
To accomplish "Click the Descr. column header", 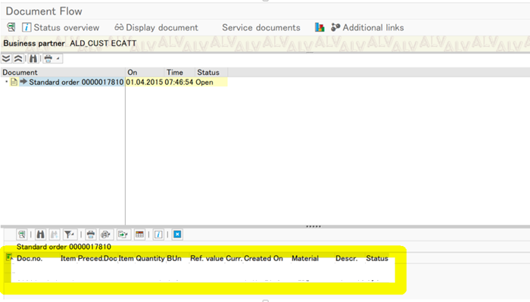I will 347,258.
